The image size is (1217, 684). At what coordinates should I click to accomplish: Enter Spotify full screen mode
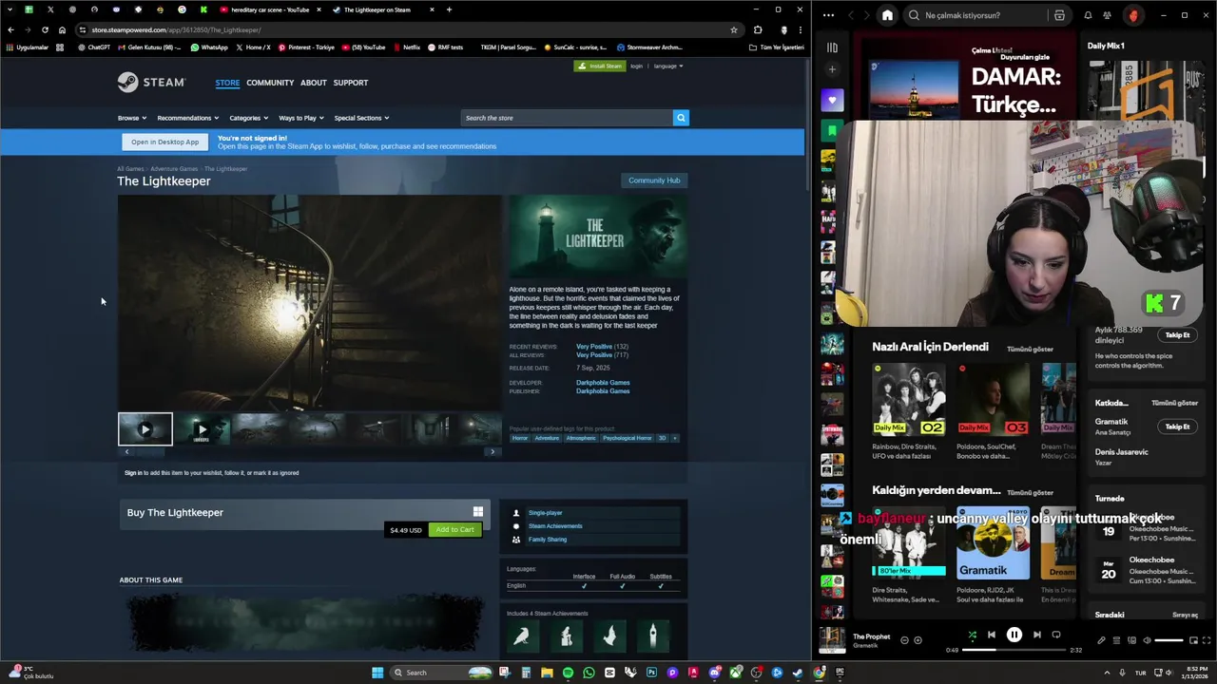(x=1207, y=640)
